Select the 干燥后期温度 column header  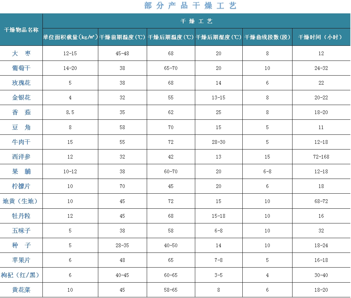click(x=171, y=37)
